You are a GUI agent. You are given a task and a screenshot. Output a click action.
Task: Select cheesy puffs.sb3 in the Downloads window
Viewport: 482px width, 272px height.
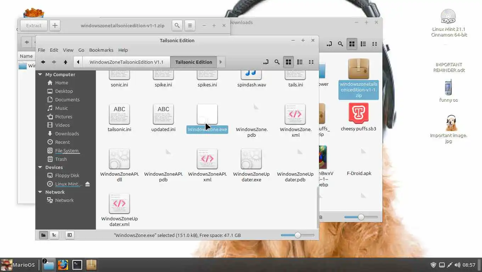[358, 117]
